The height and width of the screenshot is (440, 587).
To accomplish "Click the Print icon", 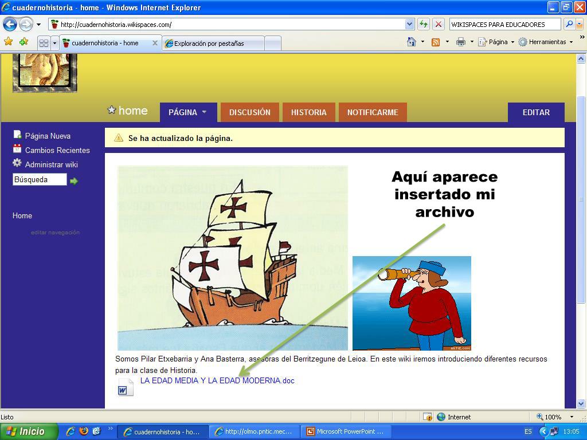I will click(x=460, y=42).
